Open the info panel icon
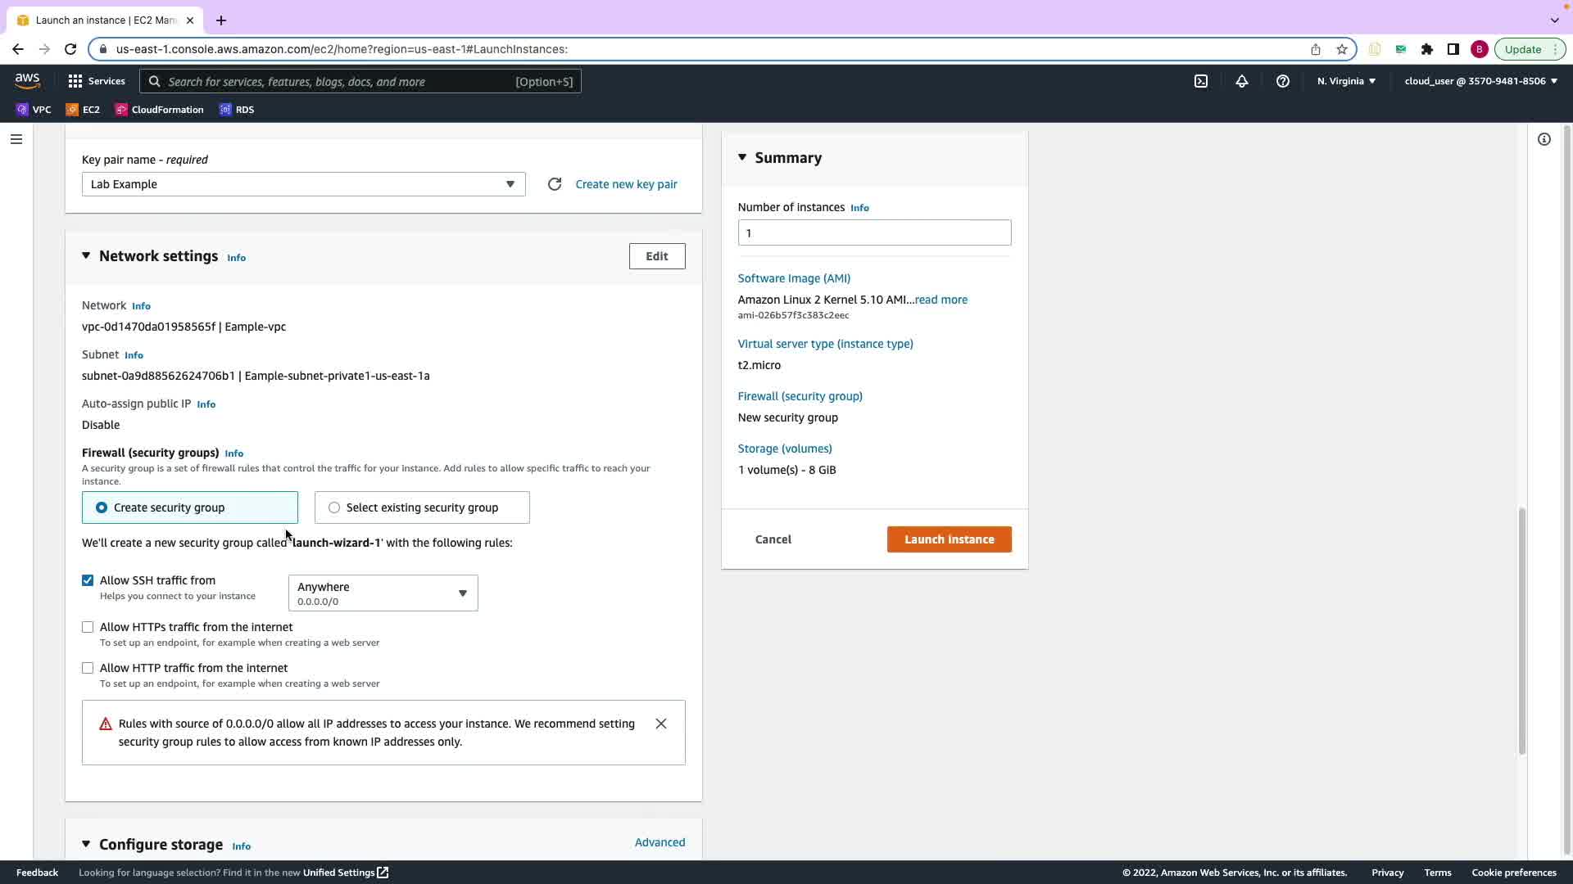The width and height of the screenshot is (1573, 884). [x=1544, y=139]
